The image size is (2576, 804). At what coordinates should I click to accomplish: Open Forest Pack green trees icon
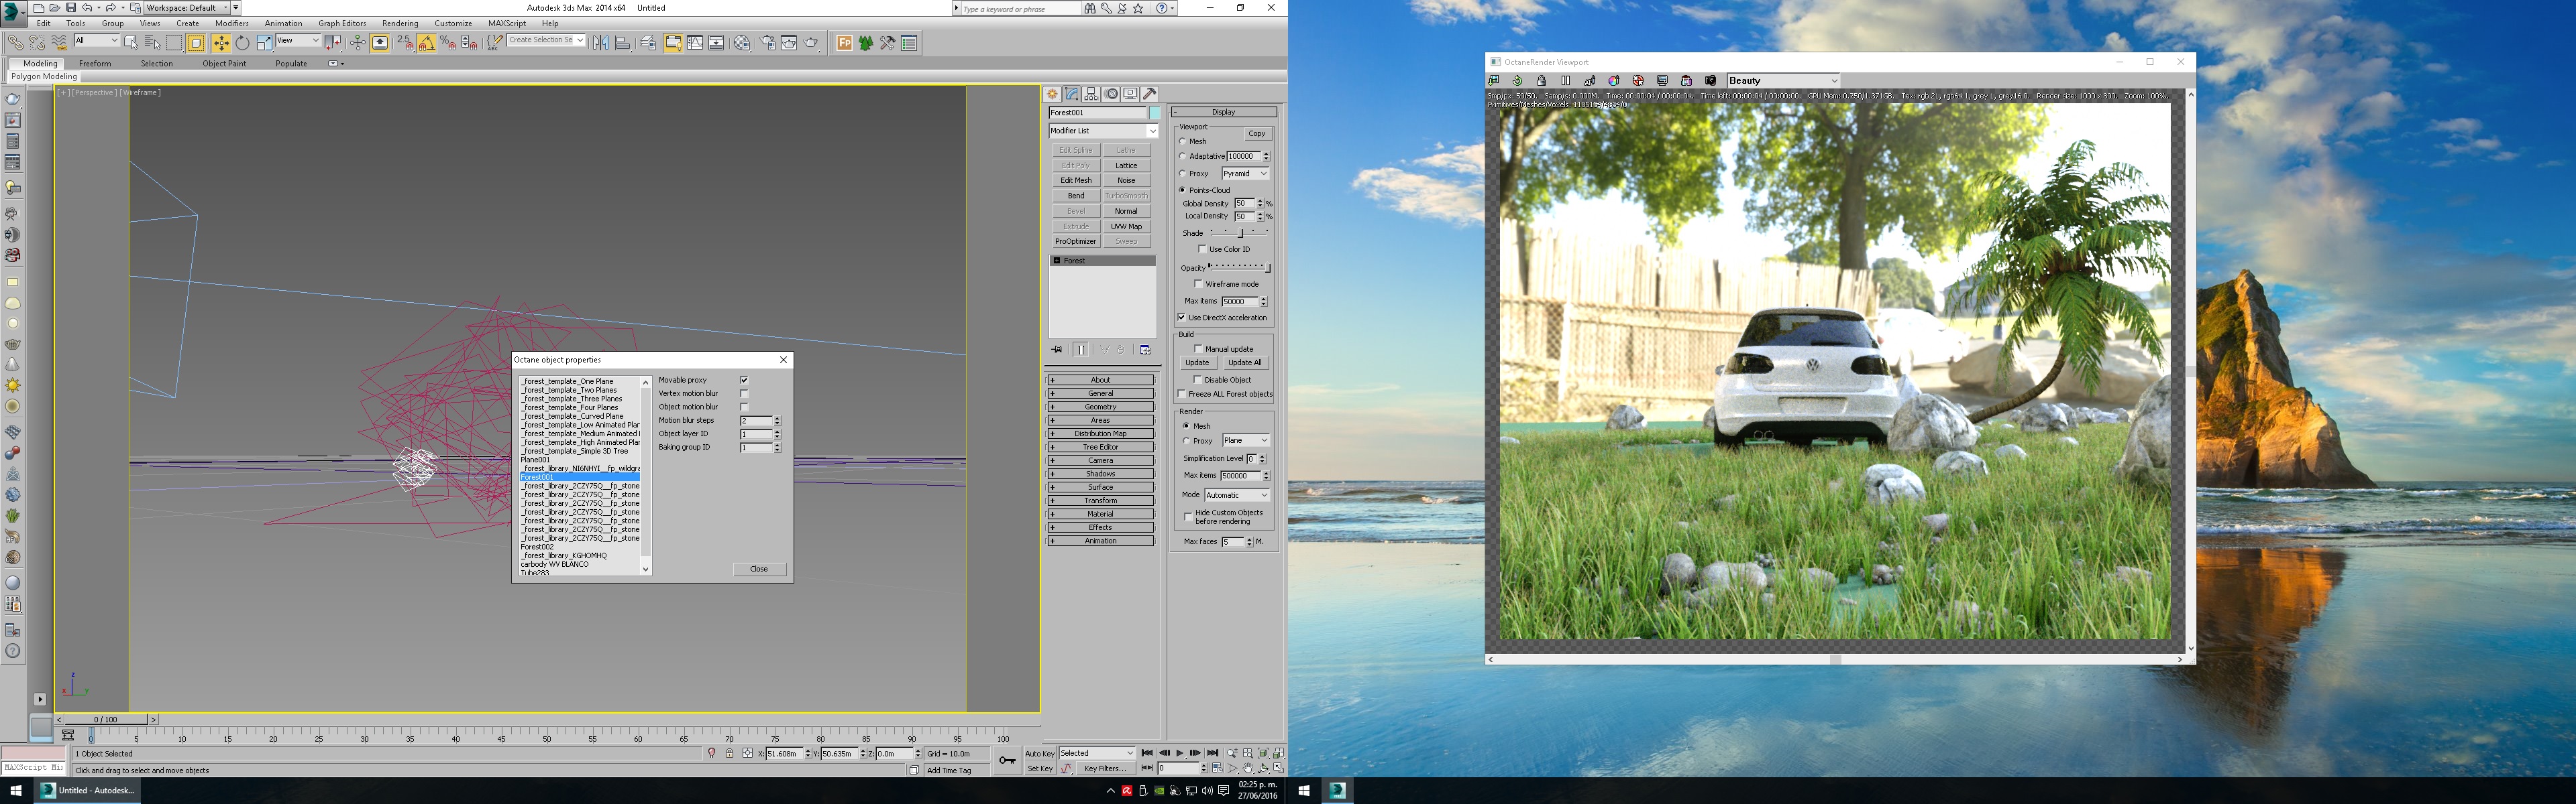(x=865, y=43)
